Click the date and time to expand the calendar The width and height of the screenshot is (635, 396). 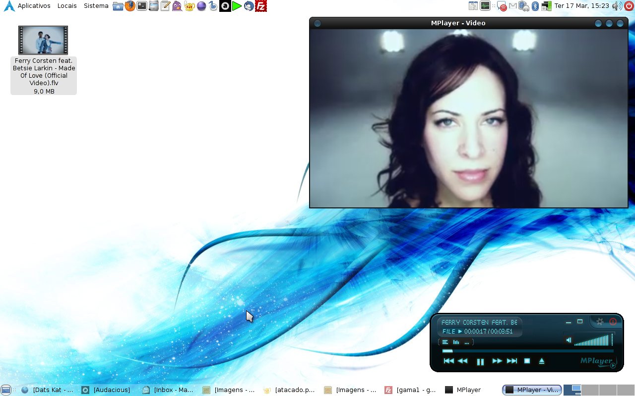coord(581,6)
